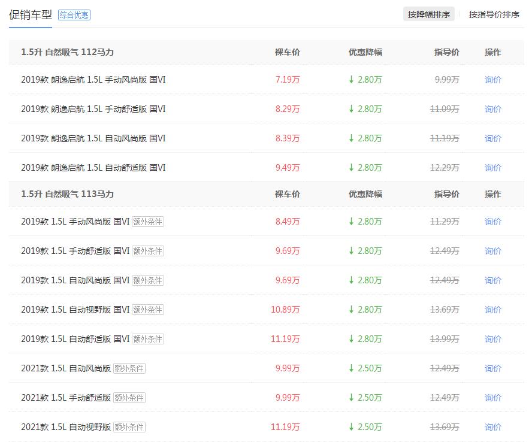Click 询价 for 2019款 1.5L 自动风尚版
This screenshot has width=532, height=442.
[x=492, y=280]
